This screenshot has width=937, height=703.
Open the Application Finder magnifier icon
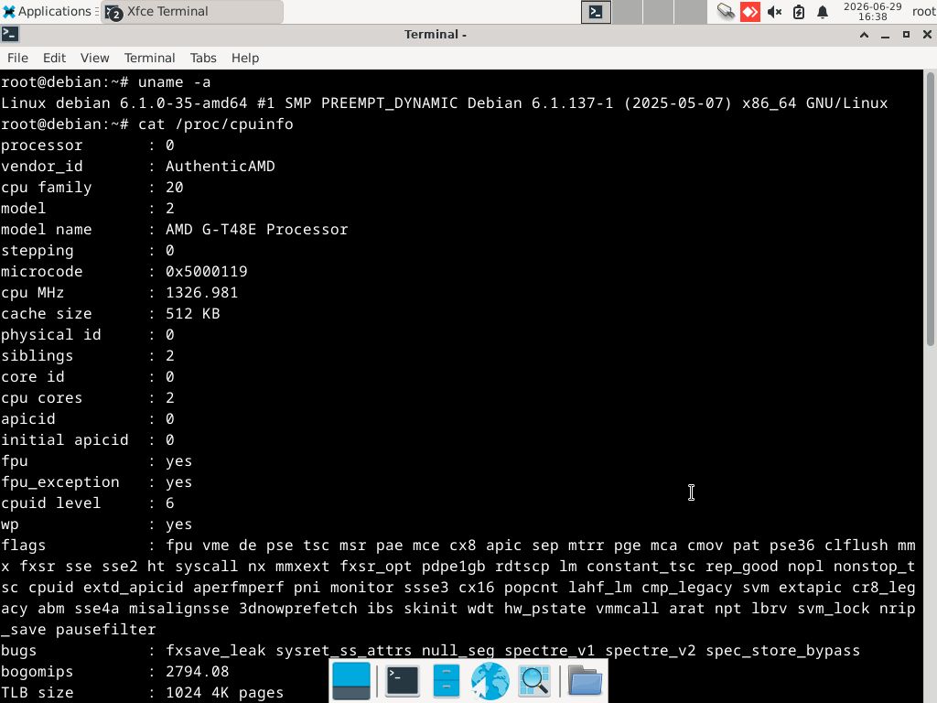[x=534, y=681]
